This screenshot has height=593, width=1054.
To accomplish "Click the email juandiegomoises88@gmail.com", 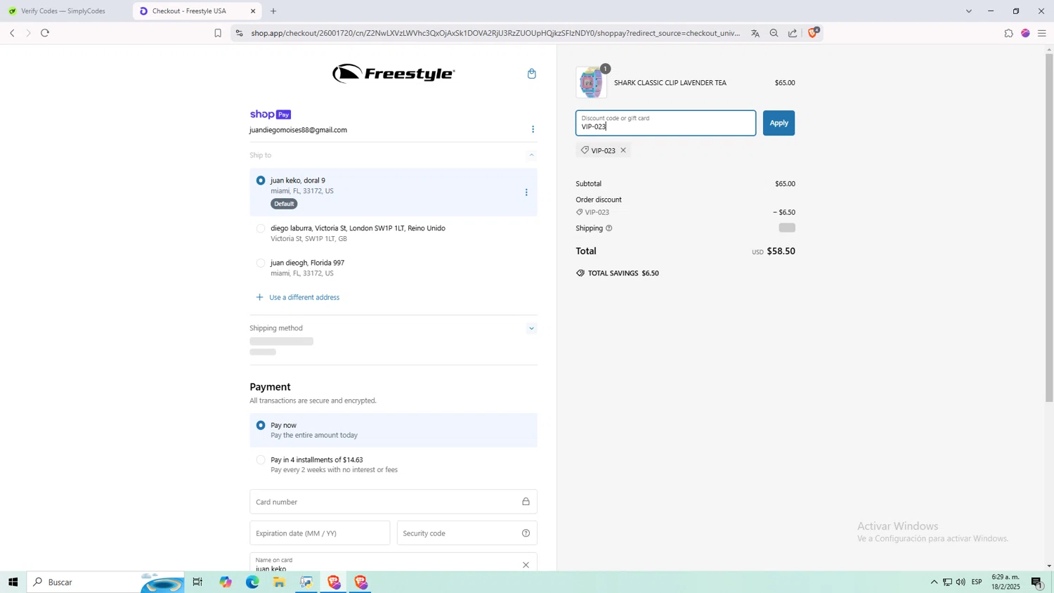I will [298, 130].
